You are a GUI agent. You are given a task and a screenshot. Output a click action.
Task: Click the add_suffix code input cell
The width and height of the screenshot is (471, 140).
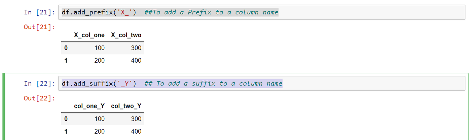pos(264,83)
